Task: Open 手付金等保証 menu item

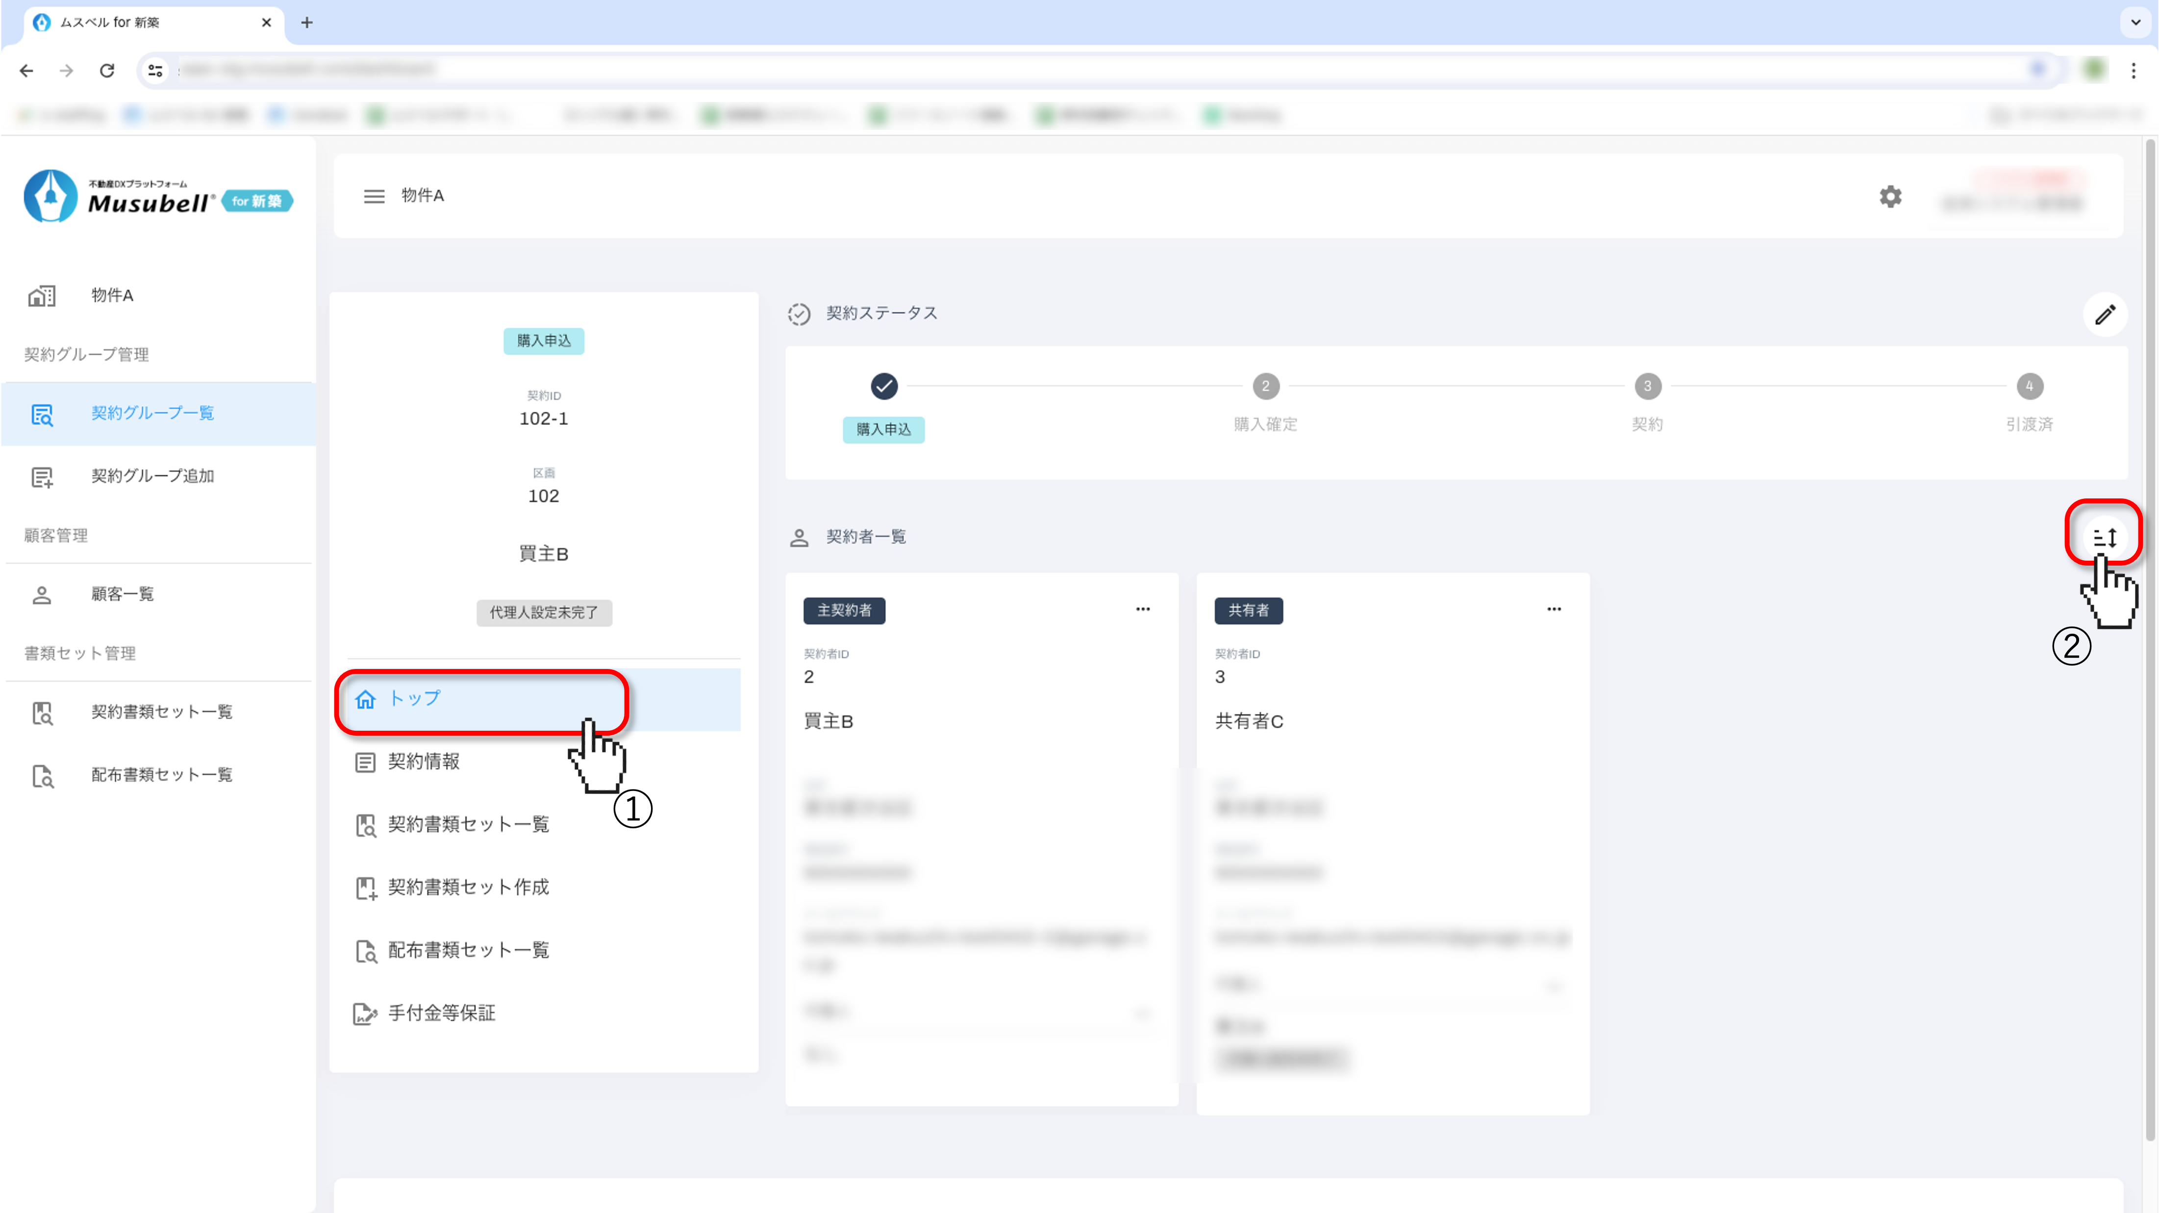Action: pos(441,1014)
